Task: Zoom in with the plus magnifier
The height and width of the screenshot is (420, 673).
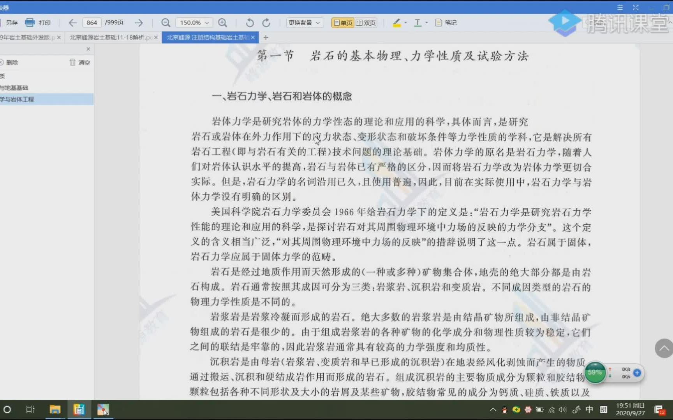Action: (222, 23)
